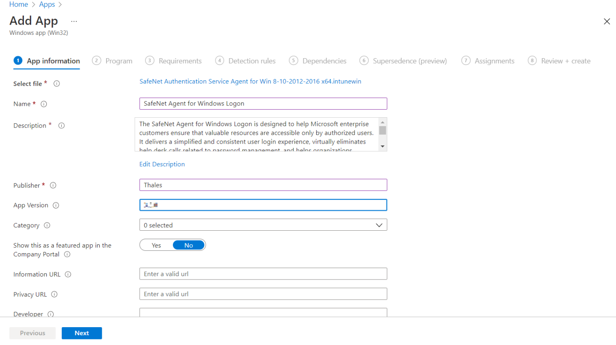Go to the Review + create step
The height and width of the screenshot is (345, 616).
(x=559, y=61)
